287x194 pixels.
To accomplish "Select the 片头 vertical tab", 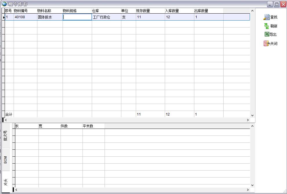I will tap(6, 182).
